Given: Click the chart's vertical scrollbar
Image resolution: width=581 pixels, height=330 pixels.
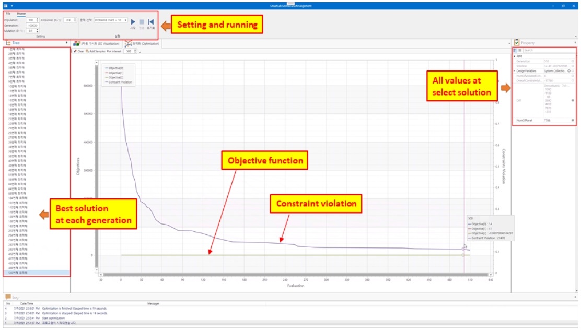Looking at the screenshot, I should click(x=97, y=165).
